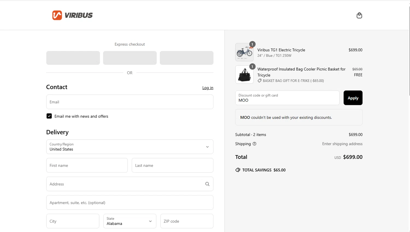410x232 pixels.
Task: Click the Total Savings tag icon
Action: 238,170
